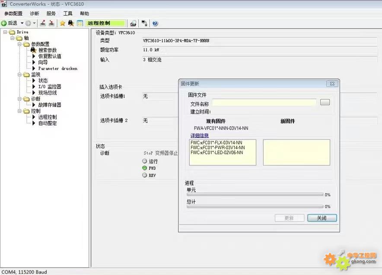
Task: Click the yellow star favorites icon
Action: click(x=62, y=23)
